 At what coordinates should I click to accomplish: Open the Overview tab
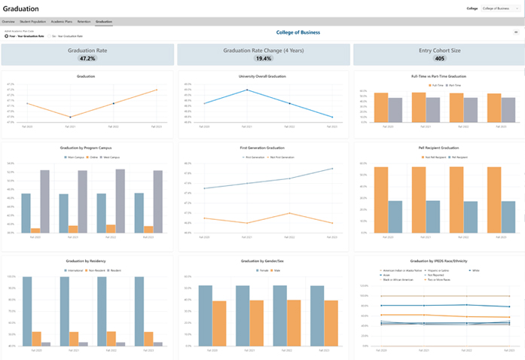click(8, 21)
